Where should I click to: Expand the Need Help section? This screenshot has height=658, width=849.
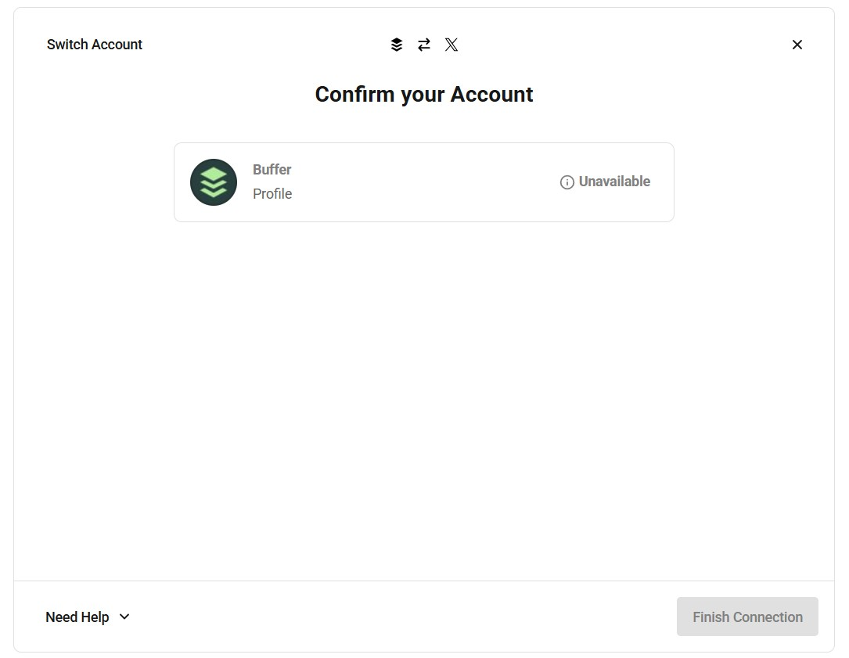pyautogui.click(x=88, y=617)
